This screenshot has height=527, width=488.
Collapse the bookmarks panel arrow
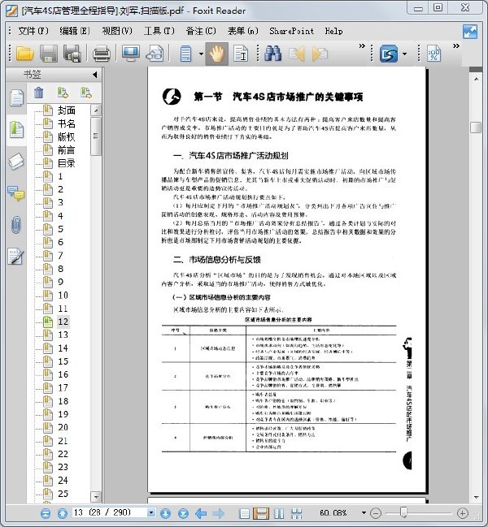click(95, 75)
